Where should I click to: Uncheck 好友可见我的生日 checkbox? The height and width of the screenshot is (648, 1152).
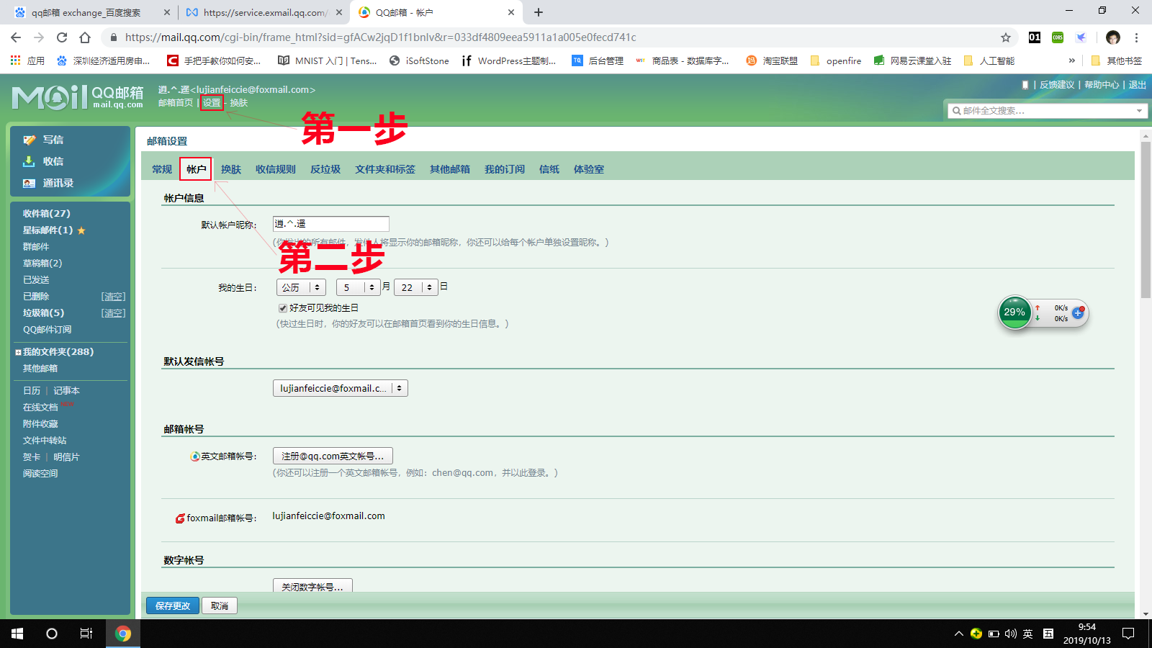click(x=282, y=307)
